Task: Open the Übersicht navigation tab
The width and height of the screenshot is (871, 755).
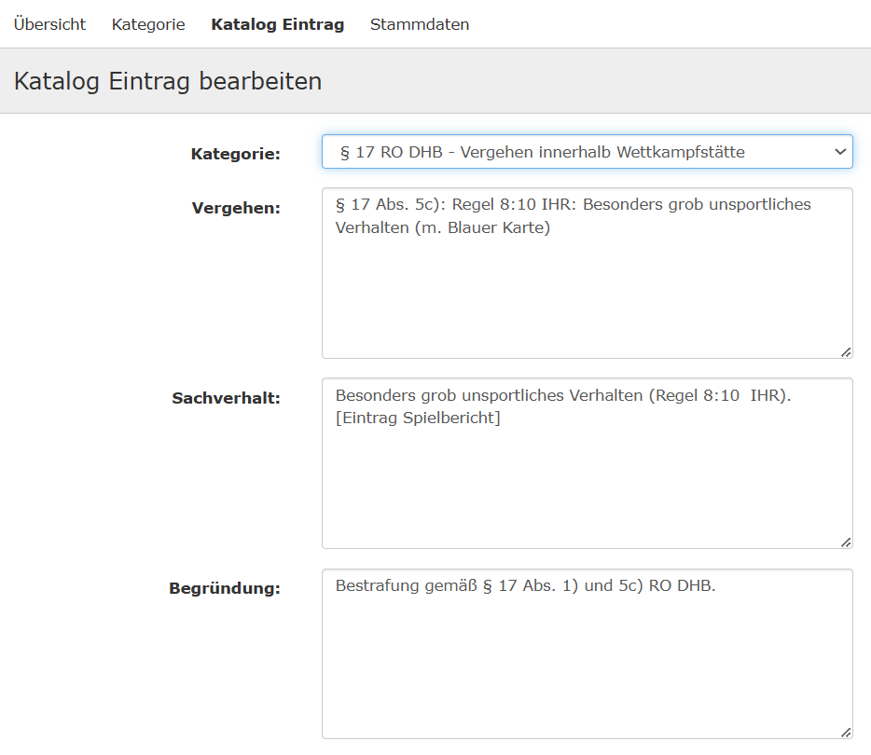Action: (49, 24)
